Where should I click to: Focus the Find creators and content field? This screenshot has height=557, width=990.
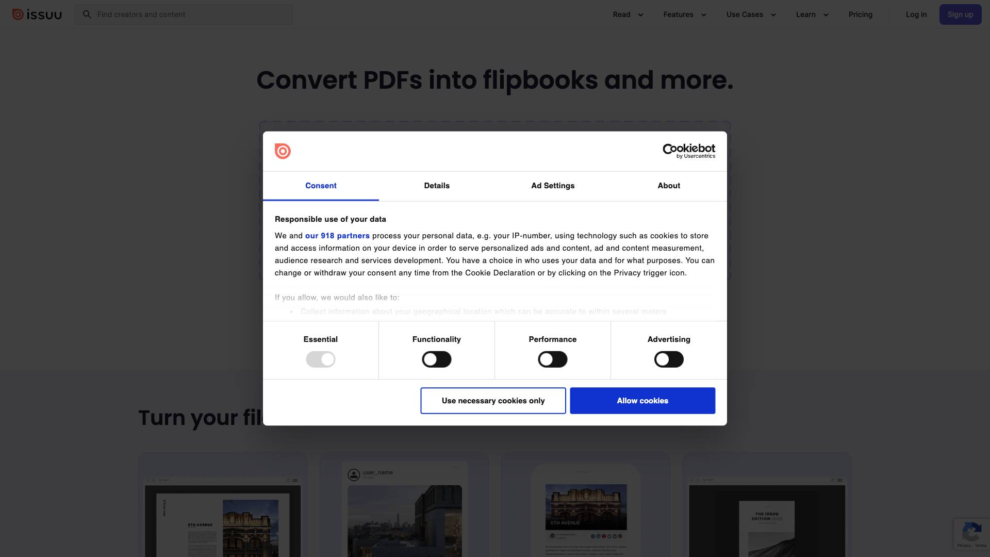pyautogui.click(x=184, y=14)
